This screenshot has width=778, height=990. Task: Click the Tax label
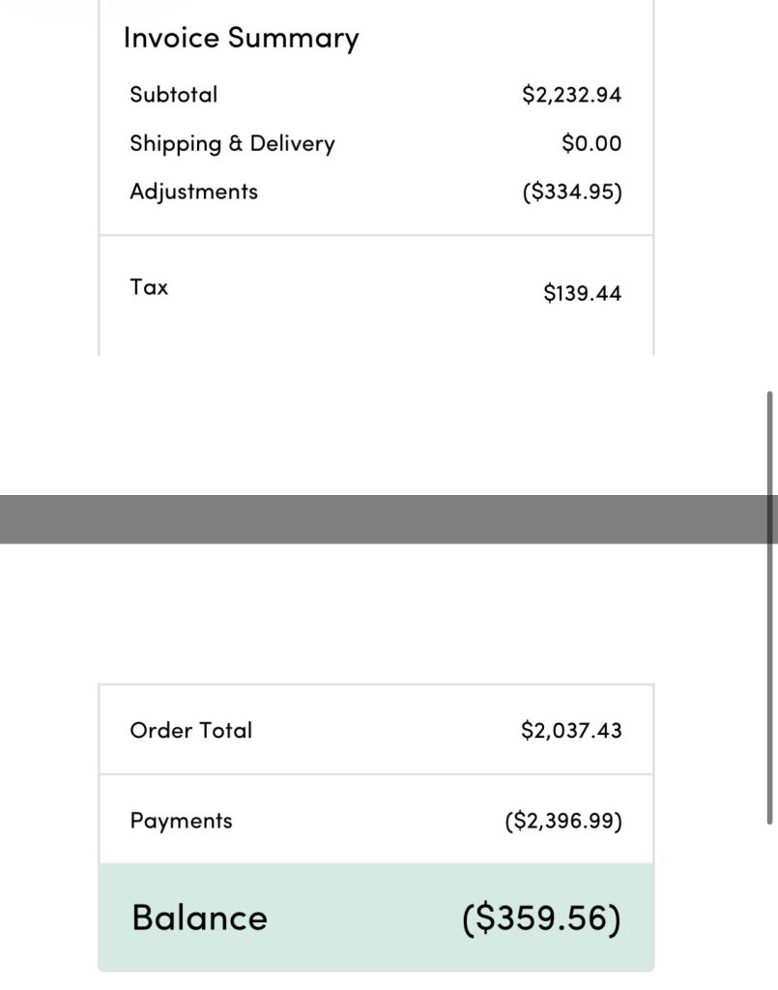(x=149, y=287)
